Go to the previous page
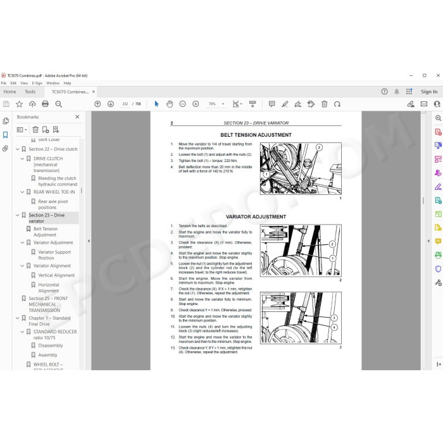Viewport: 443px width, 443px height. pos(97,104)
